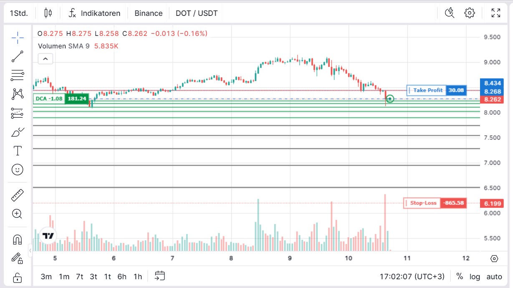Image resolution: width=513 pixels, height=288 pixels.
Task: Click the zoom in magnifier tool
Action: pos(18,214)
